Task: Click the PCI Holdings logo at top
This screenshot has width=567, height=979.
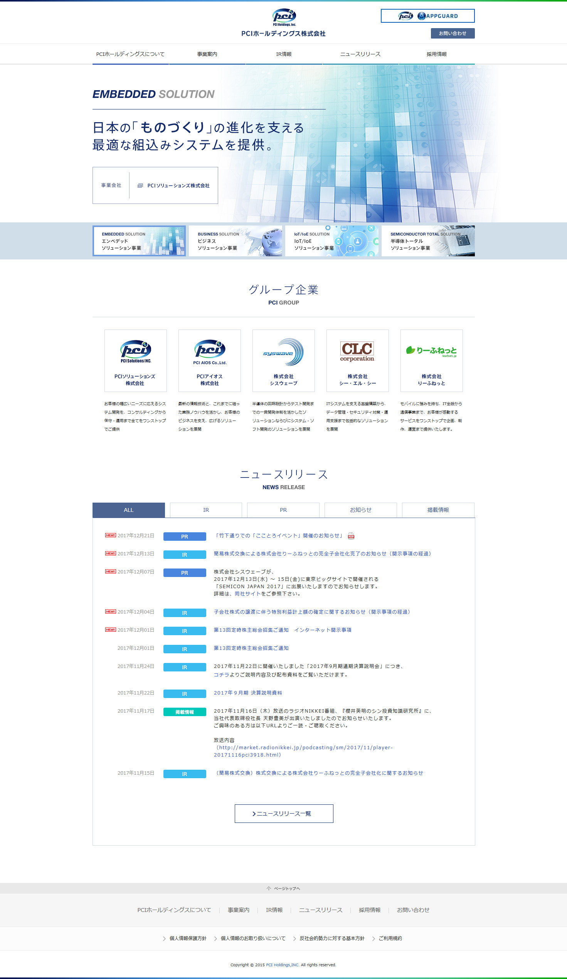Action: tap(284, 23)
